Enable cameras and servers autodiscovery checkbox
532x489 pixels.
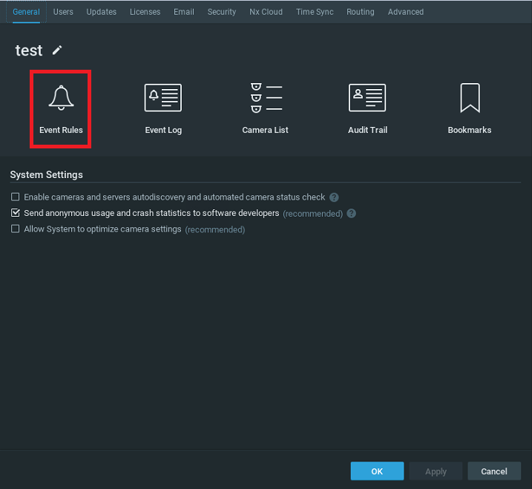[16, 197]
